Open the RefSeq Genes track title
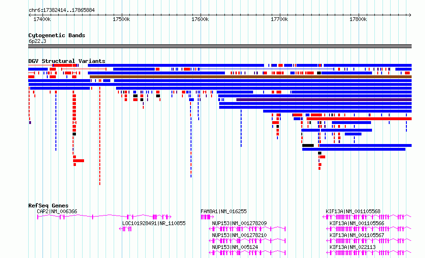 tap(48, 206)
